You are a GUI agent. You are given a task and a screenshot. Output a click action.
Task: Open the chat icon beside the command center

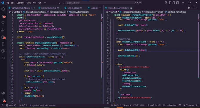136,3
